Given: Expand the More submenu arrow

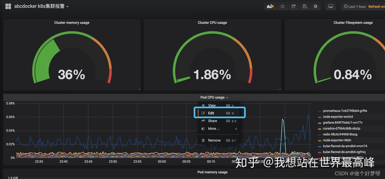Looking at the screenshot, I should click(x=236, y=129).
